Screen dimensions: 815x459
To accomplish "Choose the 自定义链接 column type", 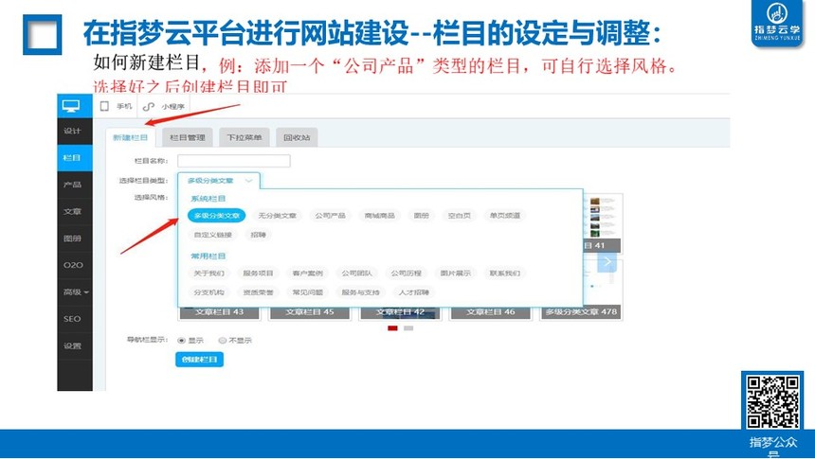I will (213, 235).
